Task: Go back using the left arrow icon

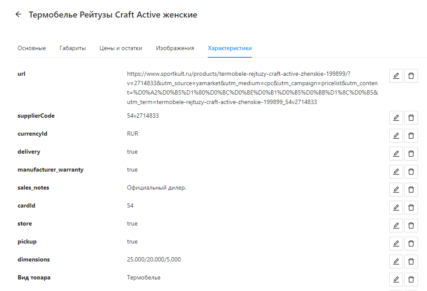Action: click(18, 15)
